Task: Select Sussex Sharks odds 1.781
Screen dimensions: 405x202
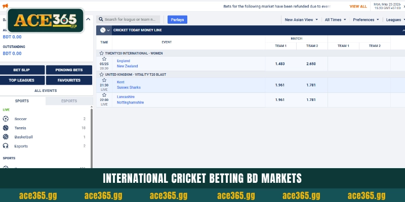Action: pyautogui.click(x=312, y=85)
